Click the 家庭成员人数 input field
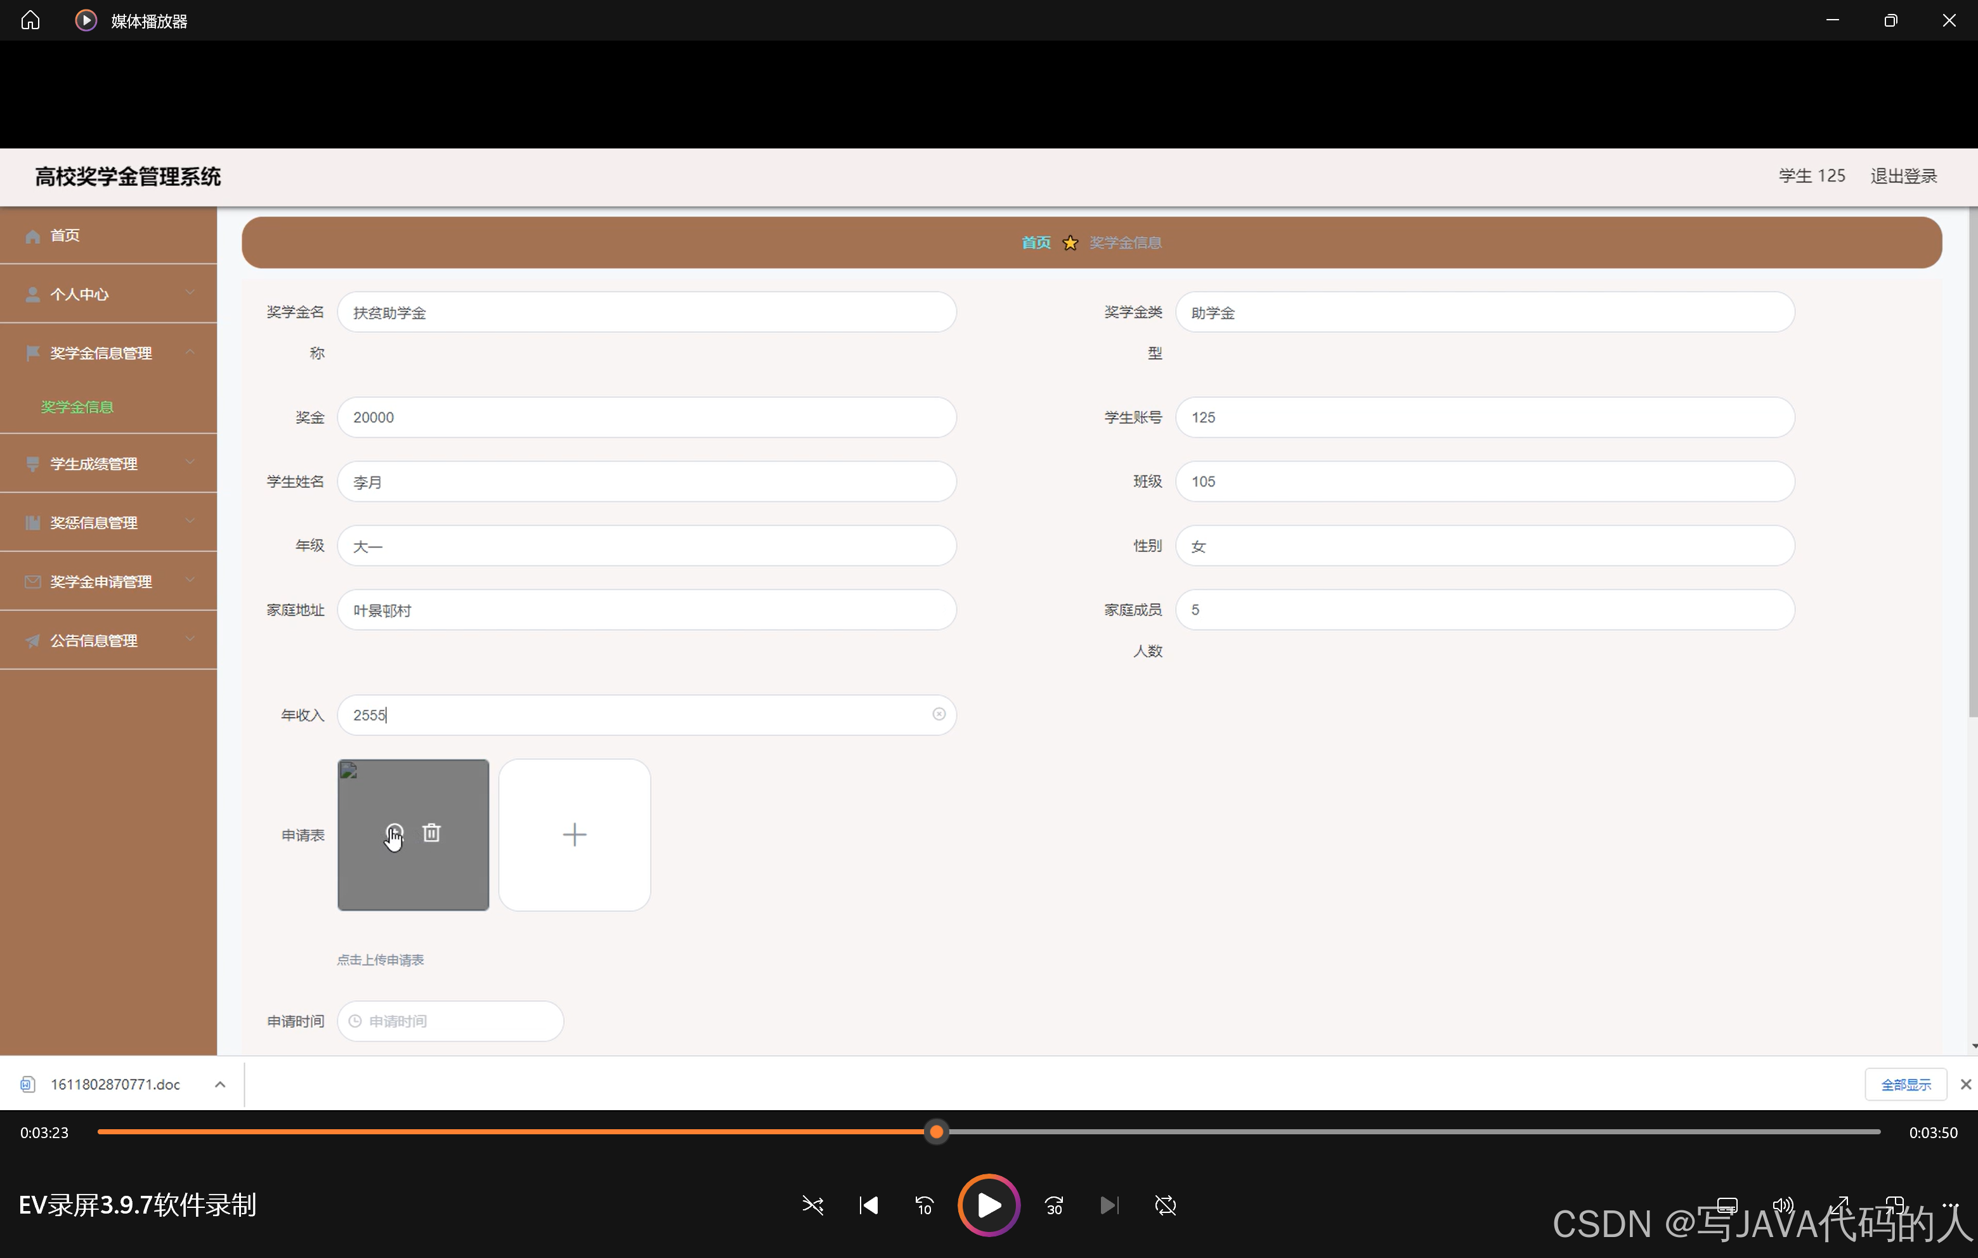 click(1485, 610)
